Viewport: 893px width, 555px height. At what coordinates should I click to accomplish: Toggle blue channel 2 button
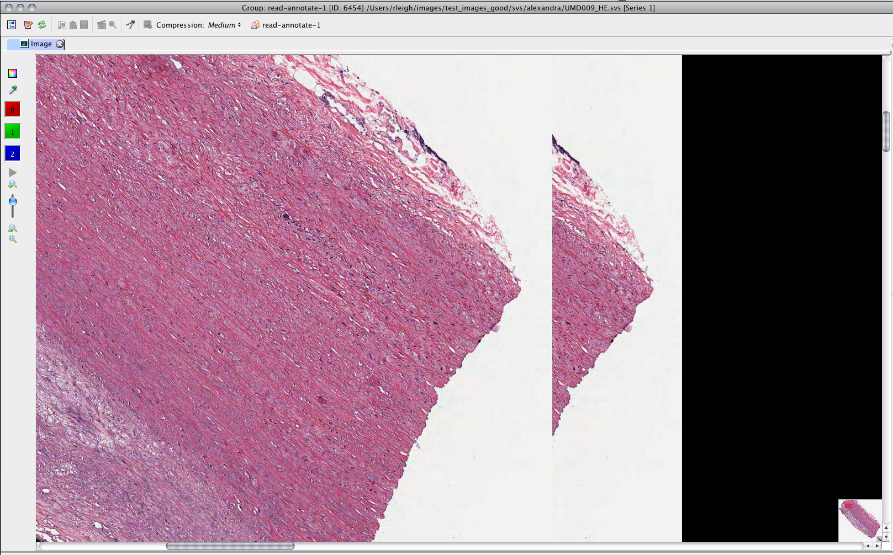pyautogui.click(x=12, y=154)
